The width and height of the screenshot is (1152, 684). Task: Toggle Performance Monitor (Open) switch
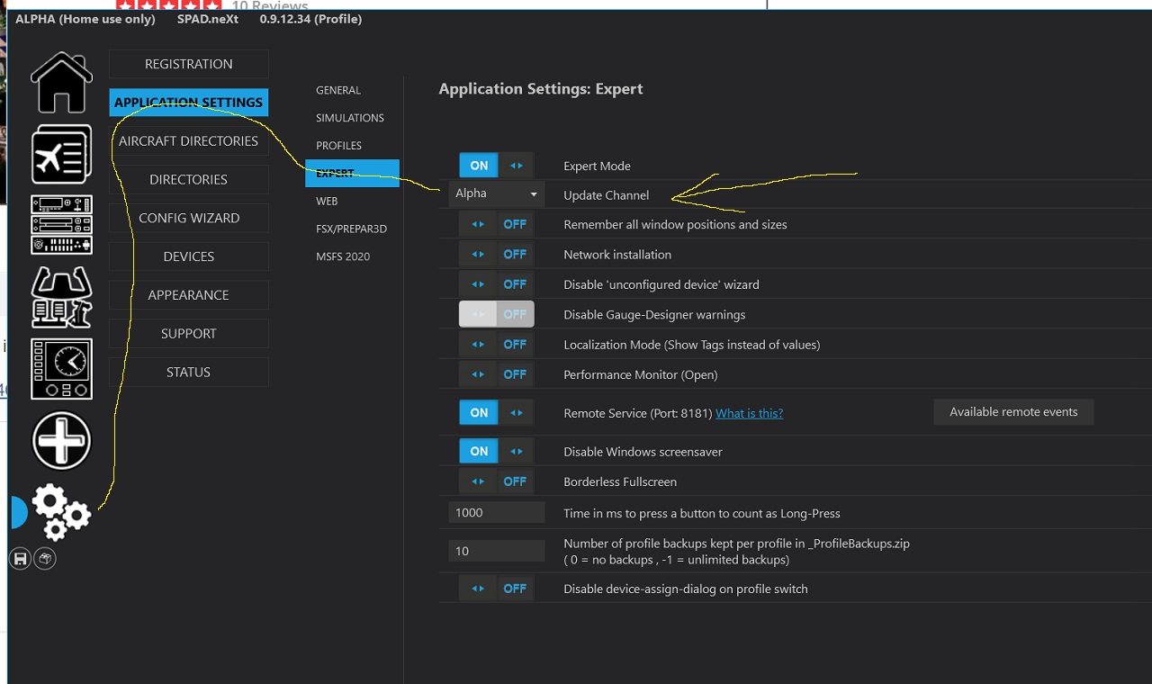[496, 374]
